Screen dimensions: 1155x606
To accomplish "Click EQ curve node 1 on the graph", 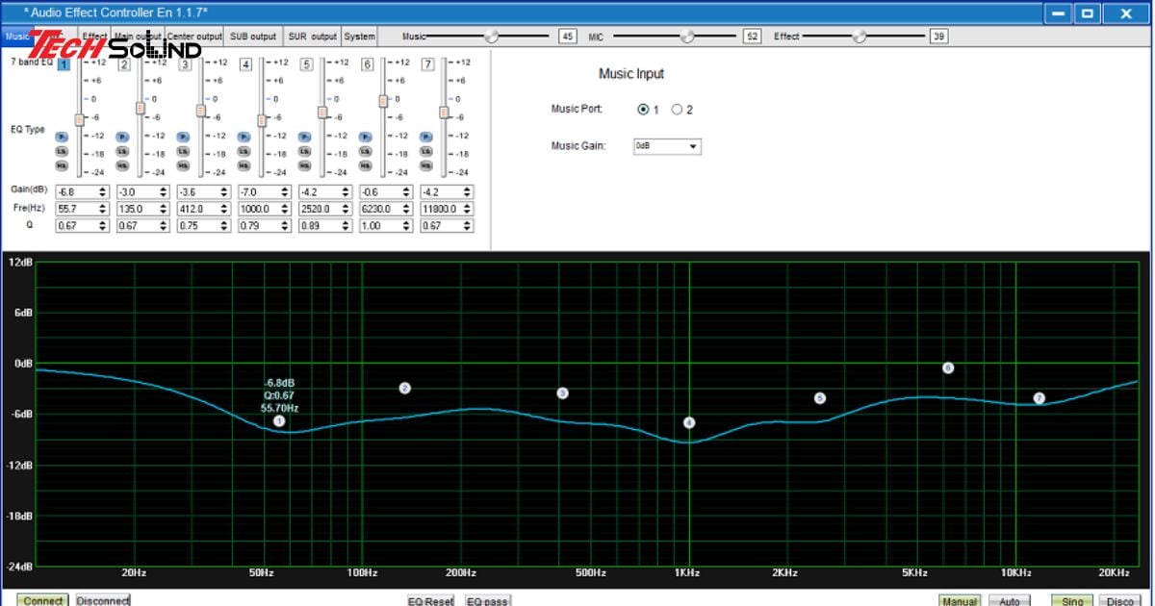I will pos(279,421).
